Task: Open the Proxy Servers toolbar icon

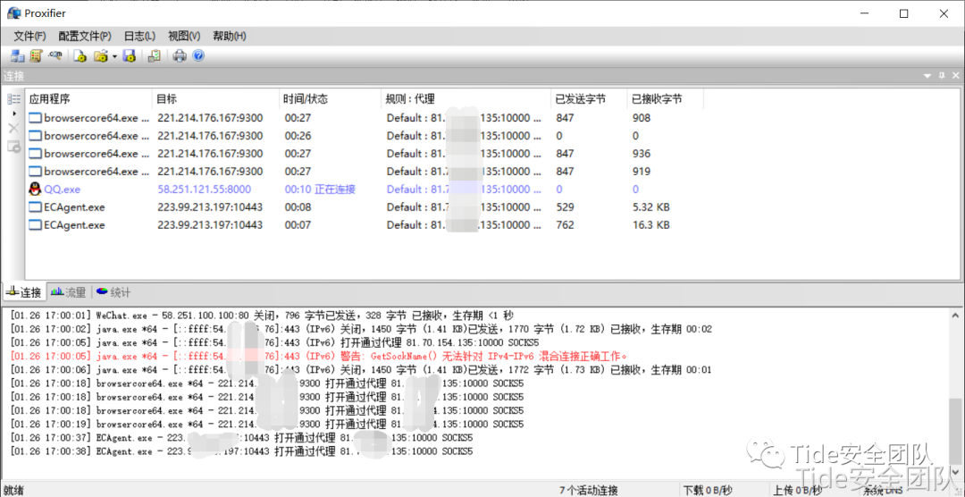Action: (17, 56)
